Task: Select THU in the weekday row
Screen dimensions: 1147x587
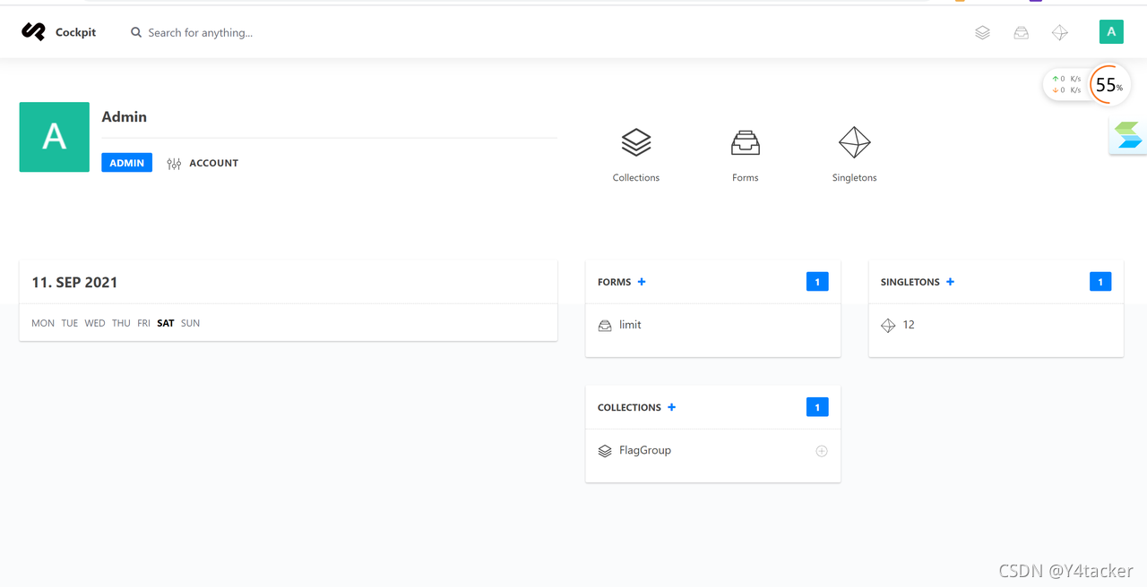Action: [122, 323]
